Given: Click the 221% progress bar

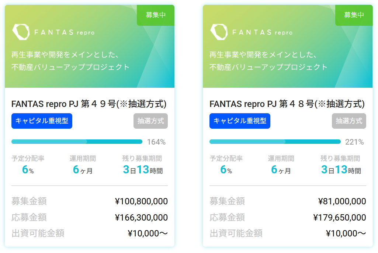Looking at the screenshot, I should tap(275, 142).
